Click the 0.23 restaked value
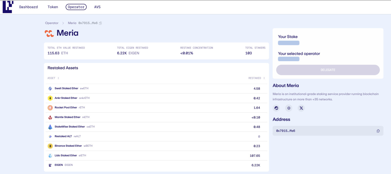391x174 pixels. (257, 146)
